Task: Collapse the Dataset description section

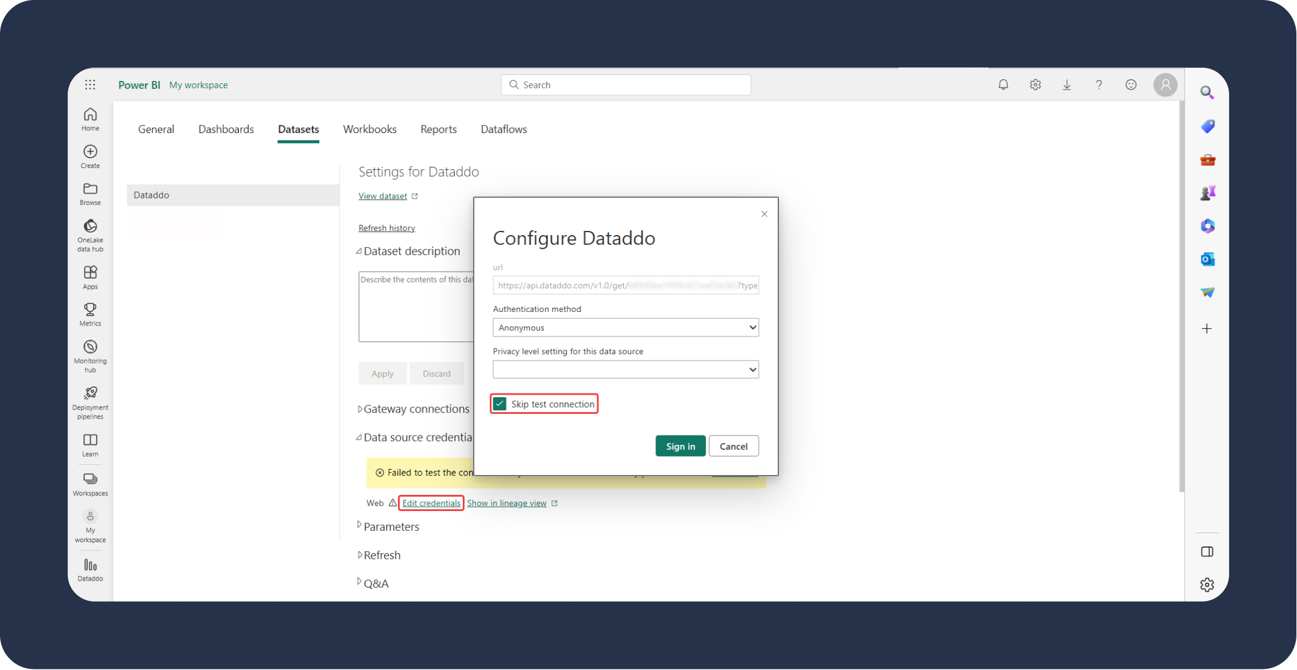Action: [x=359, y=251]
